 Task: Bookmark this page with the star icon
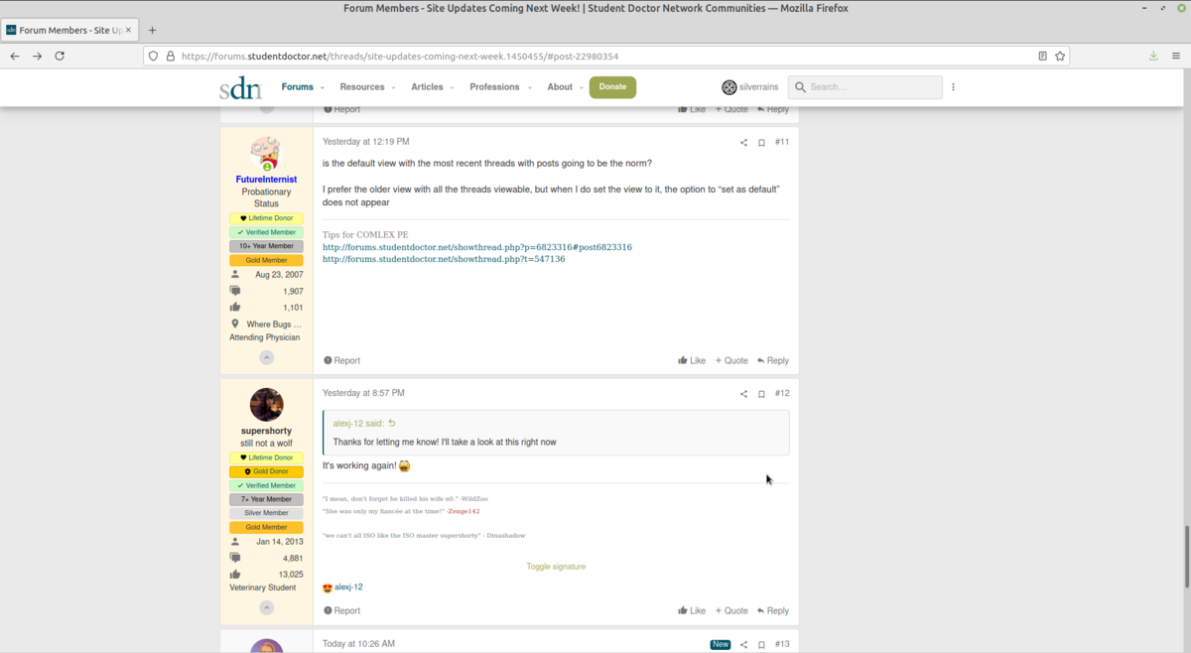(x=1060, y=57)
